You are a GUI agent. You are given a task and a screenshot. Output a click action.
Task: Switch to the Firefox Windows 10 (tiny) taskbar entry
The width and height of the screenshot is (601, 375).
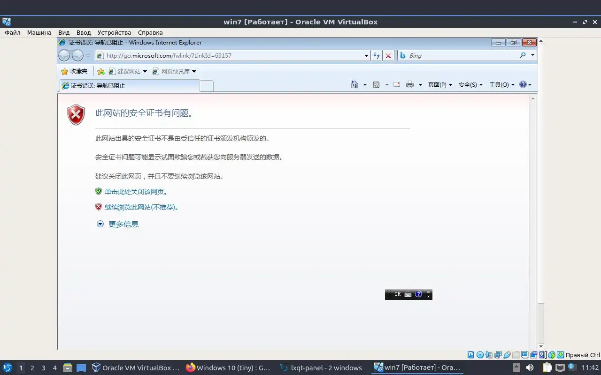(228, 368)
